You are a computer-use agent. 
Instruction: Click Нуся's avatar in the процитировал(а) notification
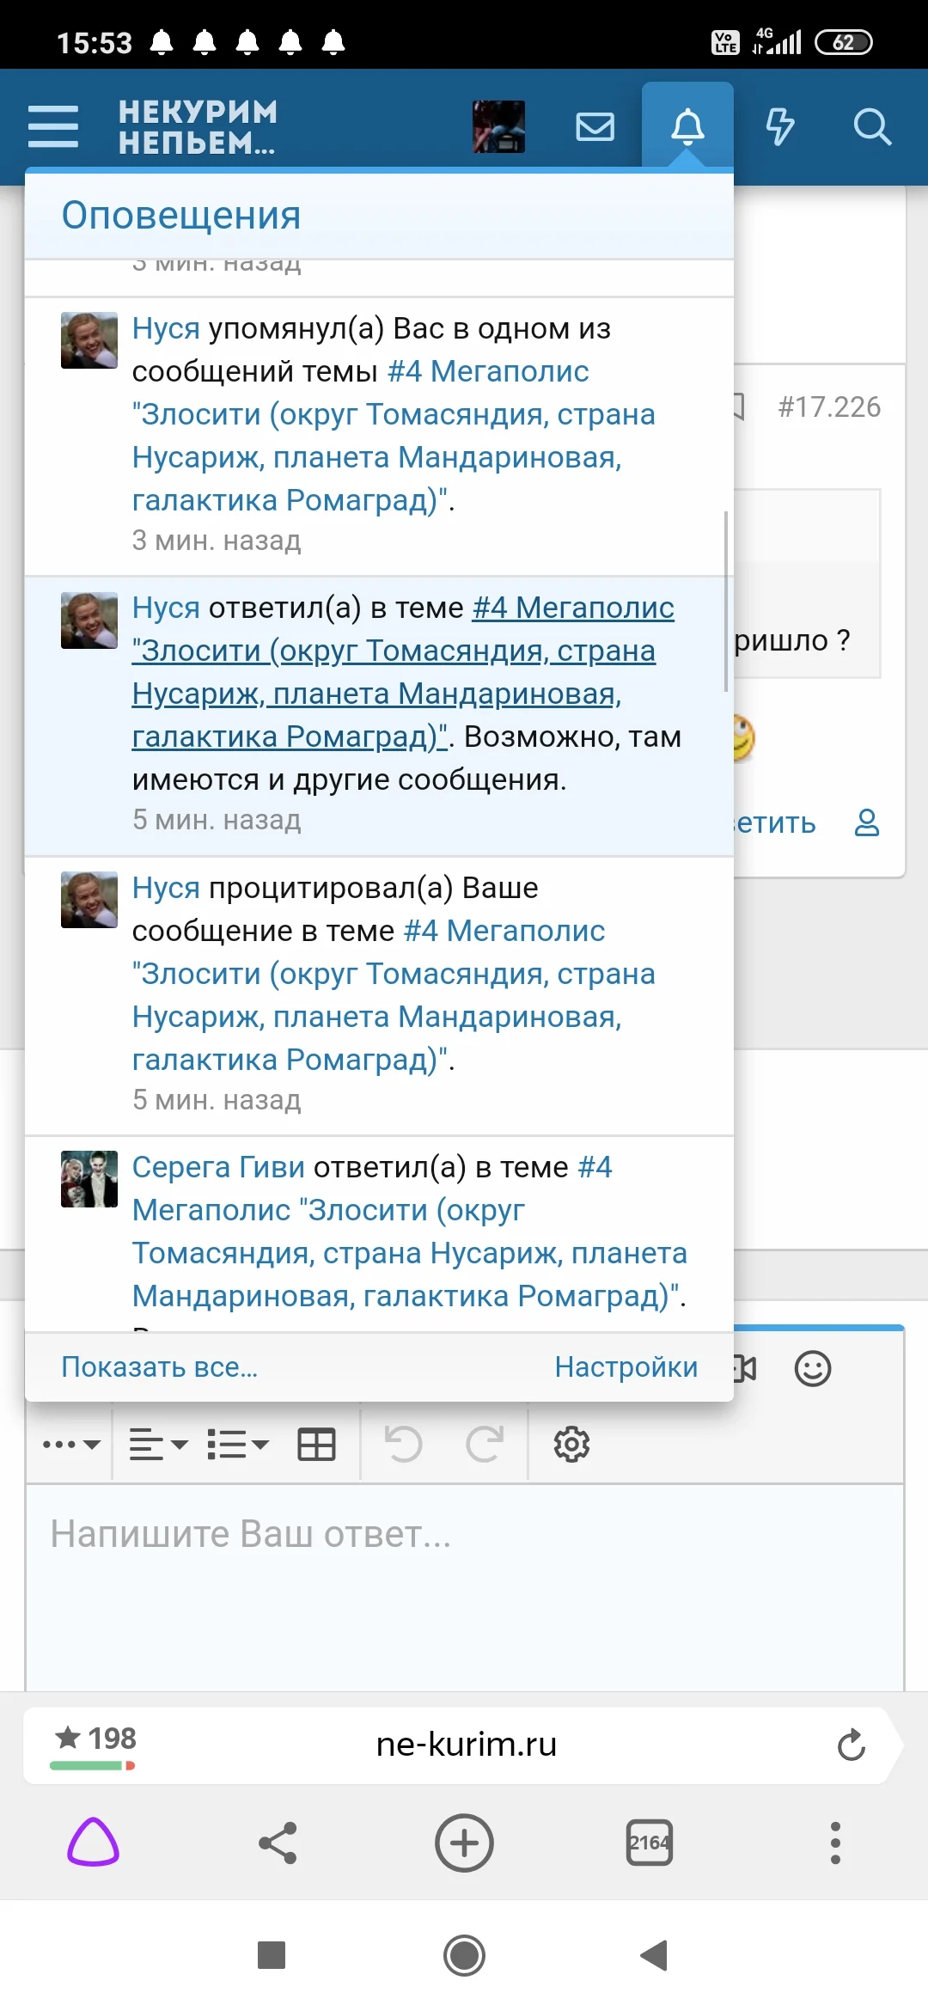click(89, 900)
